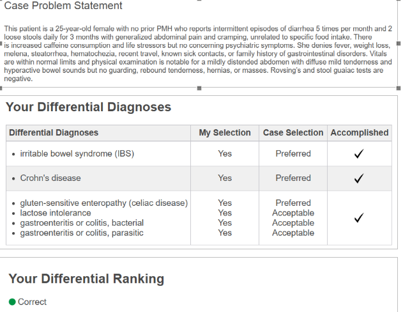
Task: Click the green Correct status dot
Action: pos(12,302)
